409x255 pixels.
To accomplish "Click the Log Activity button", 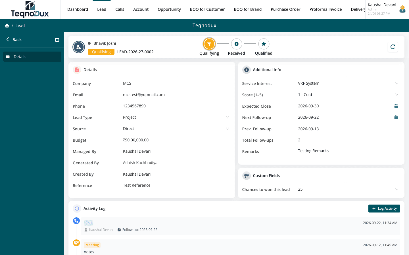I will tap(384, 209).
